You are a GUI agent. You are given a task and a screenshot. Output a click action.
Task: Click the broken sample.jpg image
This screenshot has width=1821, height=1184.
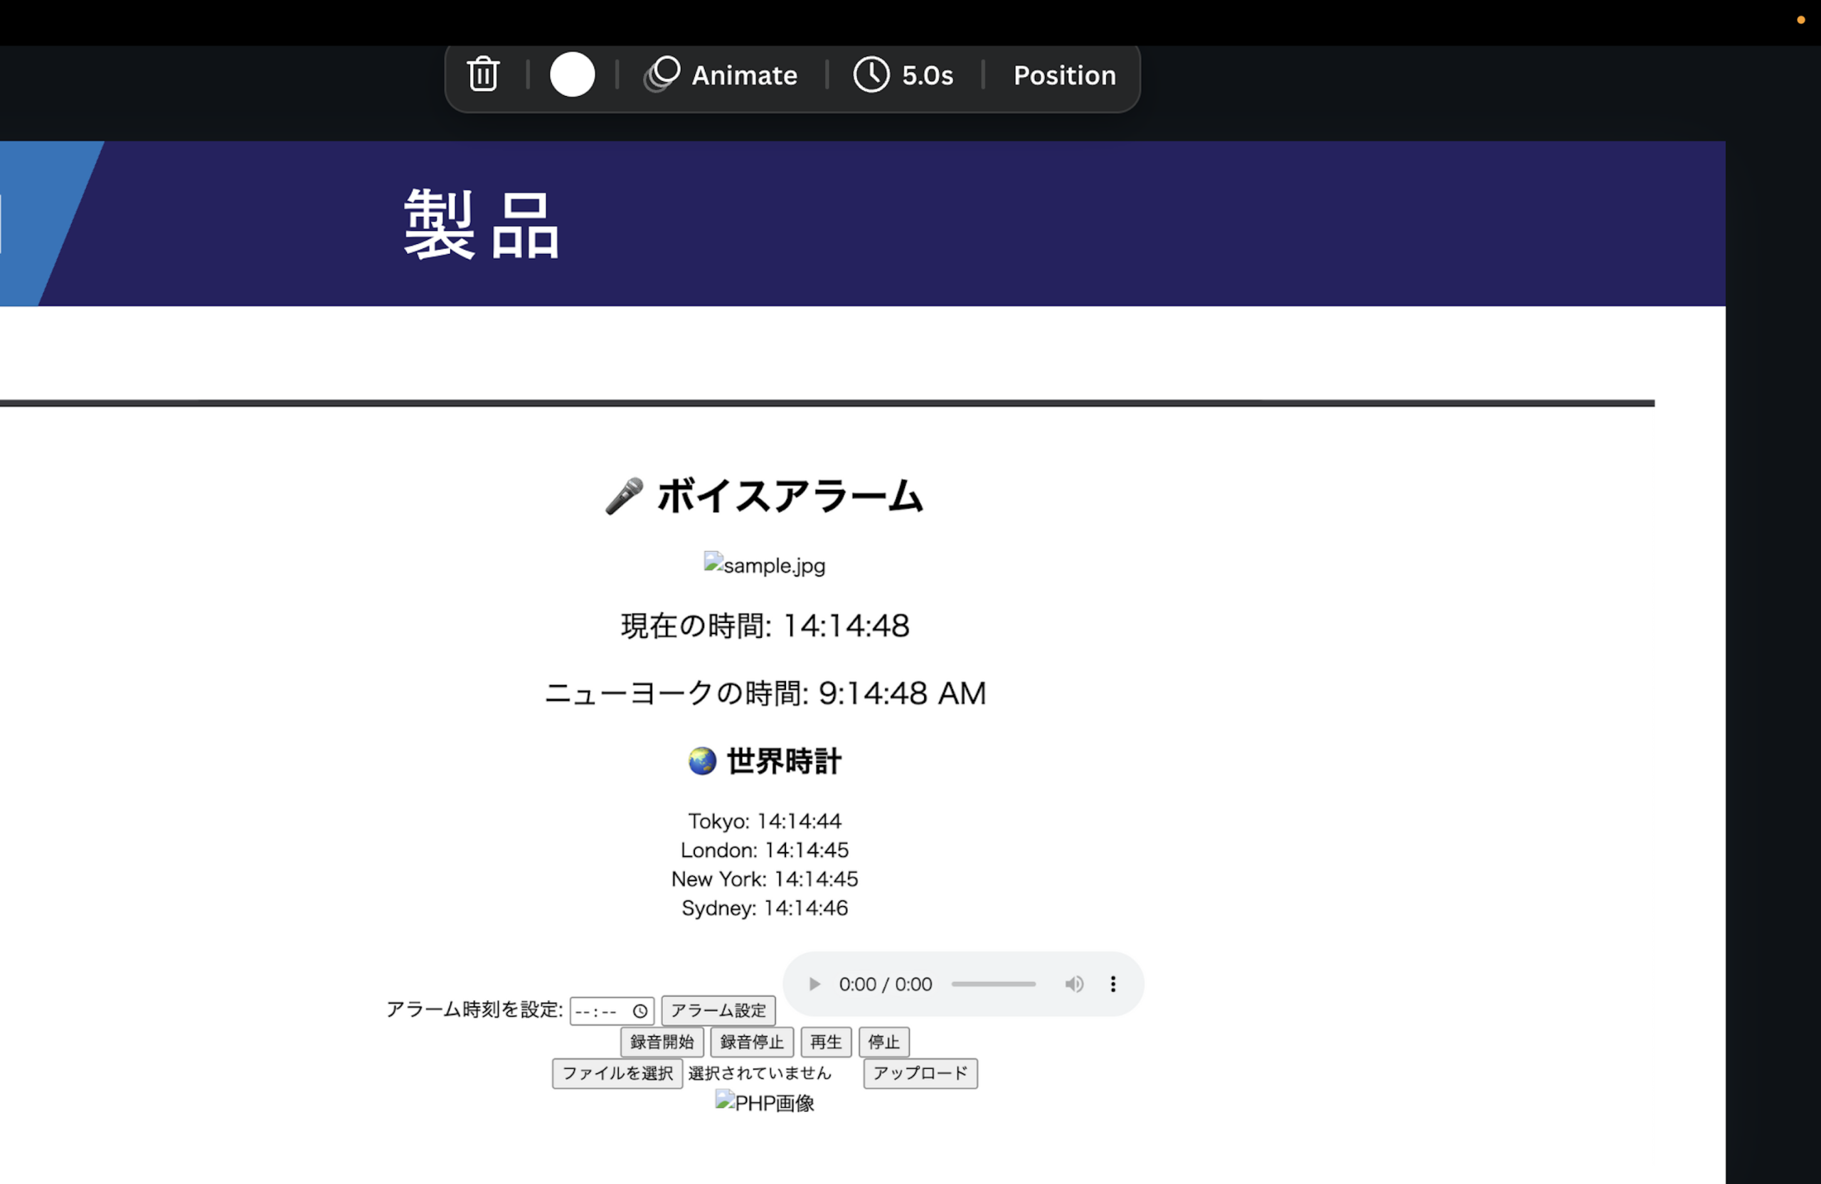[x=763, y=565]
